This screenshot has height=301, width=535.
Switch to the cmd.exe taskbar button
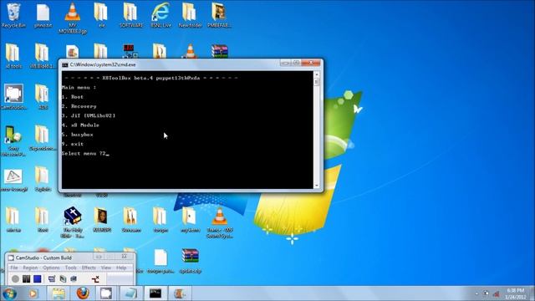pyautogui.click(x=155, y=293)
